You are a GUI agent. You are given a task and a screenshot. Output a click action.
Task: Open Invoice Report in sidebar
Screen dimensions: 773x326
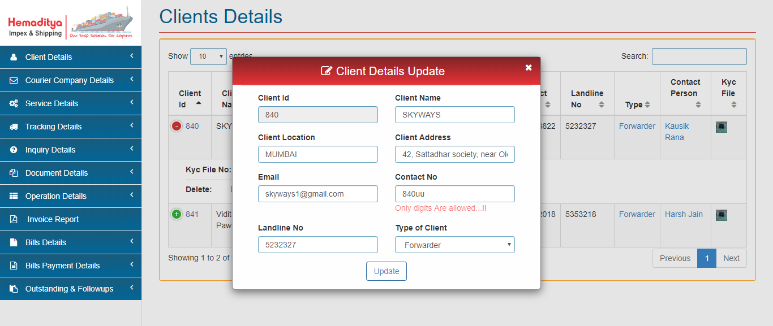[71, 219]
